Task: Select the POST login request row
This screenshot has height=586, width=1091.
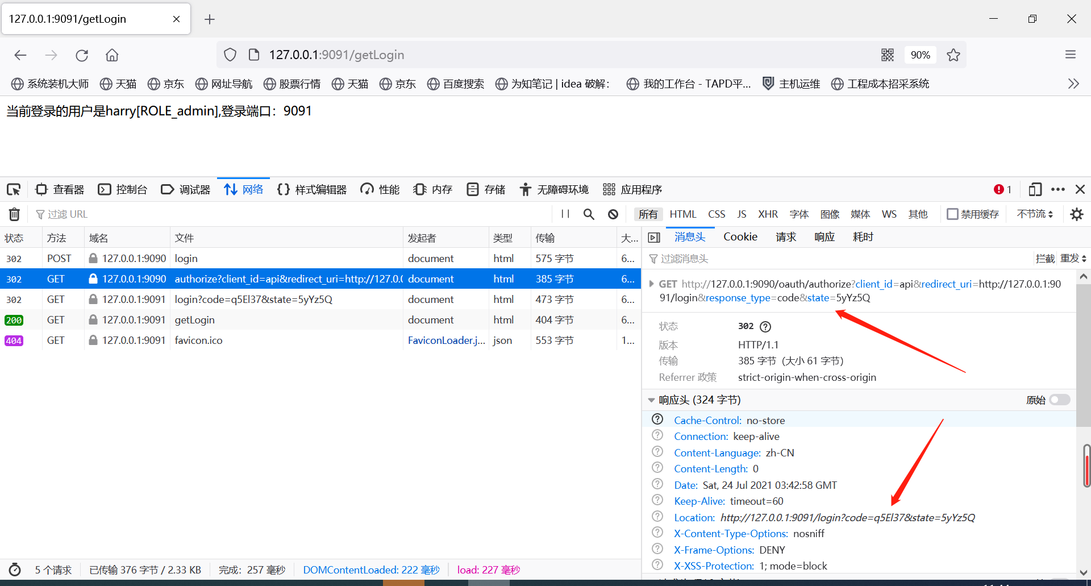Action: click(320, 259)
